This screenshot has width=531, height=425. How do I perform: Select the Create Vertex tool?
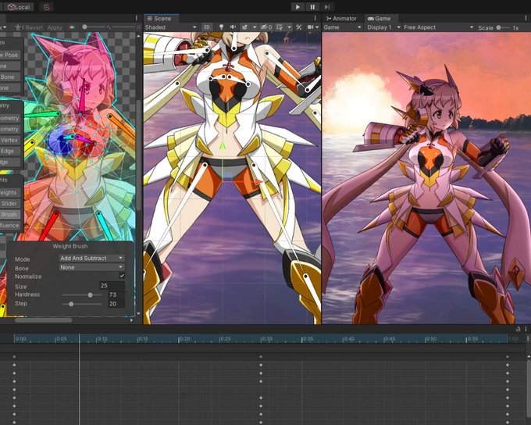tap(10, 140)
